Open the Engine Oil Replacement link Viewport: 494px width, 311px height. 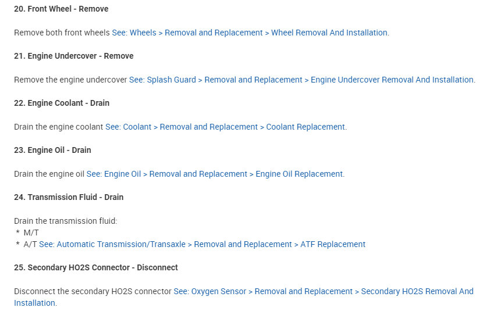click(x=215, y=174)
